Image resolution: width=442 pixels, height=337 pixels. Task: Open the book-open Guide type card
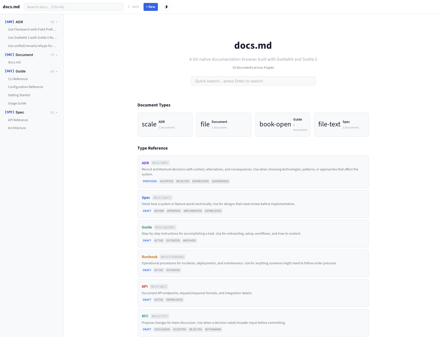[x=275, y=124]
